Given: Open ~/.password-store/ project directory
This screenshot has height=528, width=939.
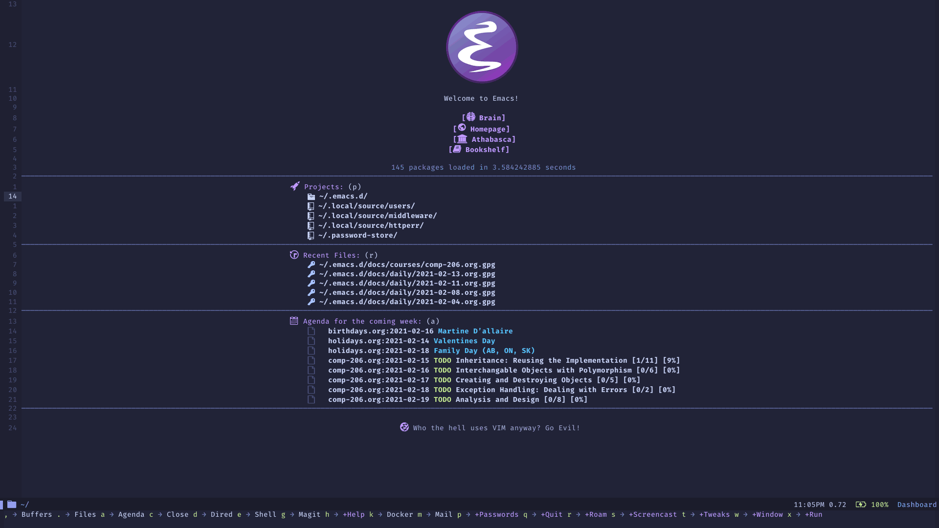Looking at the screenshot, I should tap(358, 235).
